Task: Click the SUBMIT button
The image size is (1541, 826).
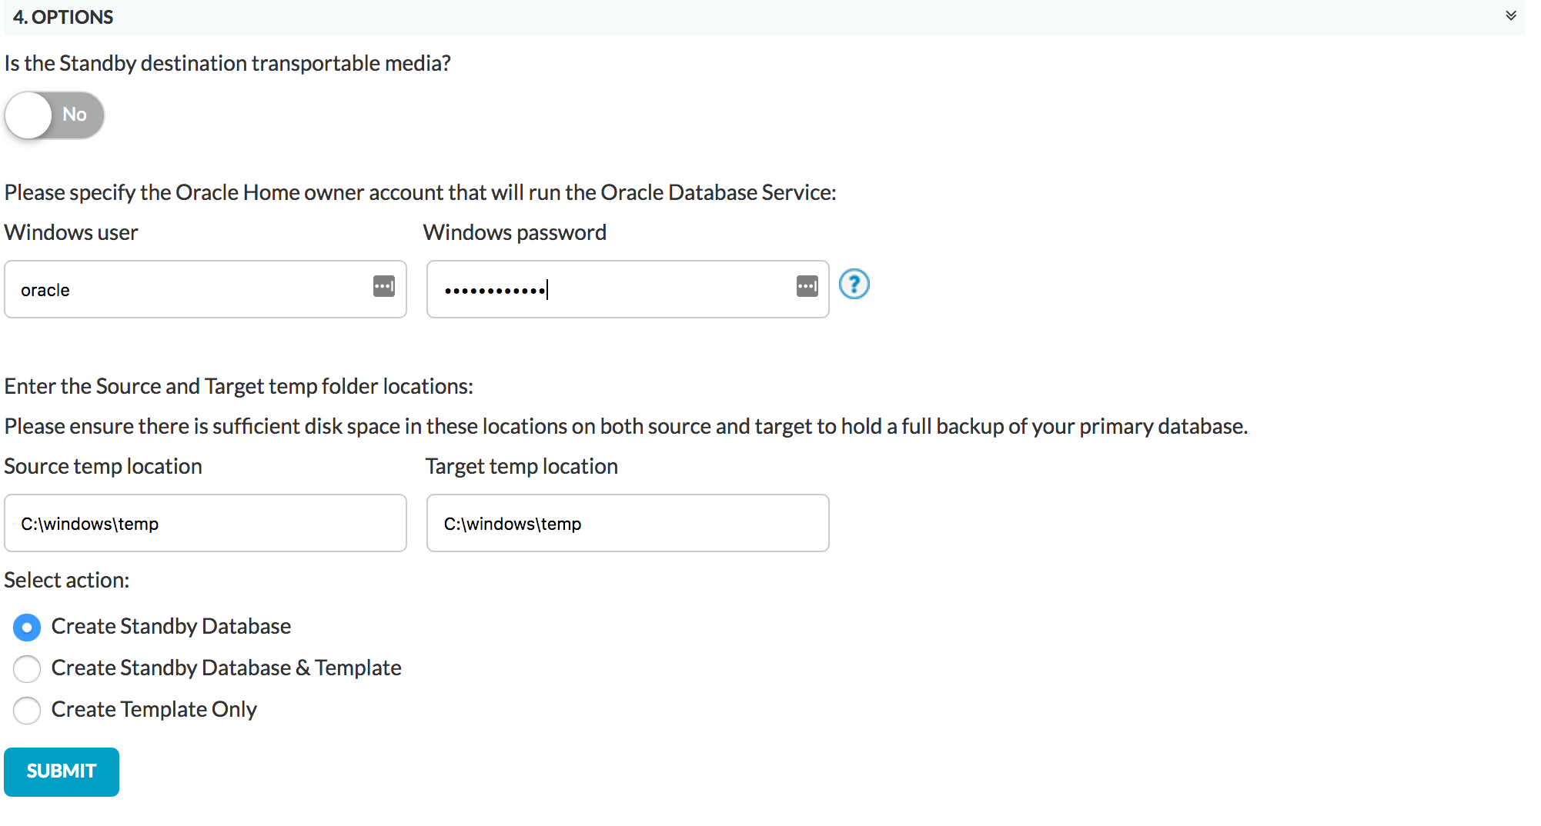Action: (62, 771)
